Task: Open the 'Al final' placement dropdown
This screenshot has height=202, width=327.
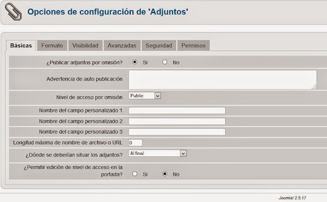Action: point(158,153)
